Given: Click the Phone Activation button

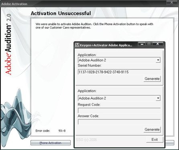Looking at the screenshot, I should 51,143.
